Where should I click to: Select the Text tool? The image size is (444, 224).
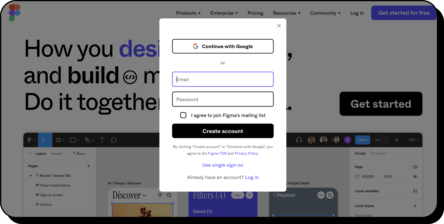click(x=102, y=140)
